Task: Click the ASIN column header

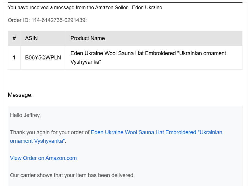Action: [x=31, y=38]
